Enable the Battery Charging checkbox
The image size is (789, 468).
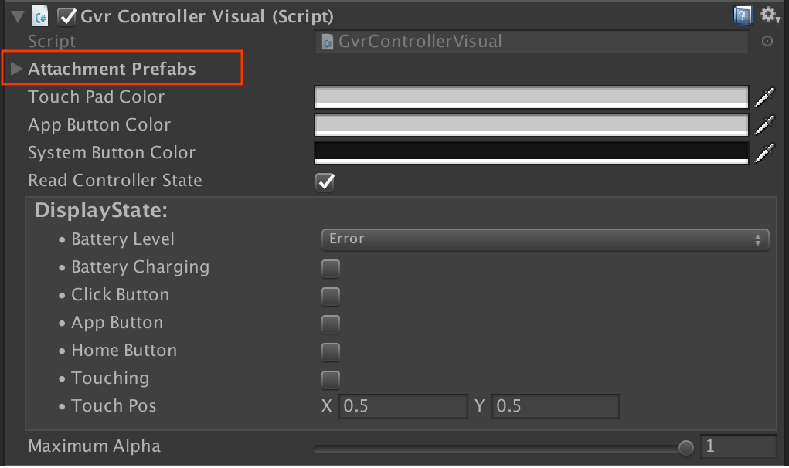(330, 268)
